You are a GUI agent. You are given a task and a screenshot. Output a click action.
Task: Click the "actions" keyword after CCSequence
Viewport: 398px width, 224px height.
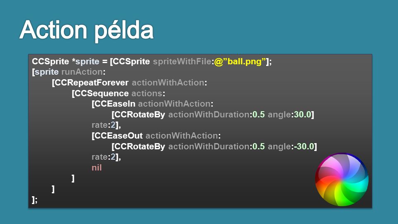(x=147, y=93)
